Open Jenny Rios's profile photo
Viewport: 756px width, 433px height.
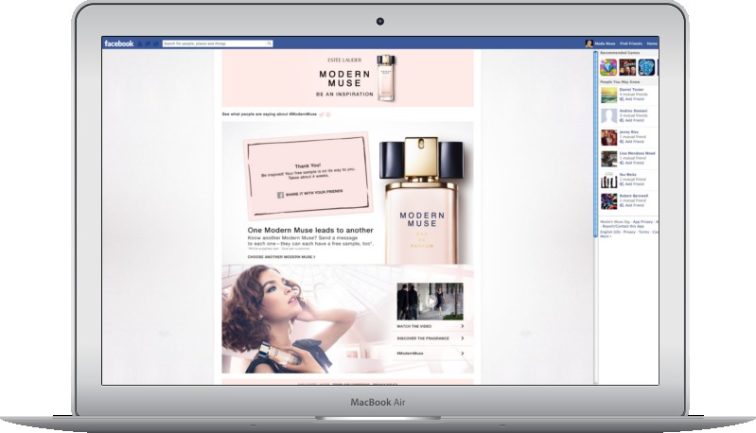[608, 137]
